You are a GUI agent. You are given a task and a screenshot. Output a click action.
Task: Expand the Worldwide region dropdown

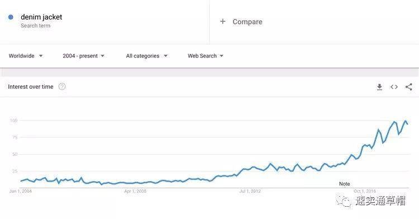[26, 56]
